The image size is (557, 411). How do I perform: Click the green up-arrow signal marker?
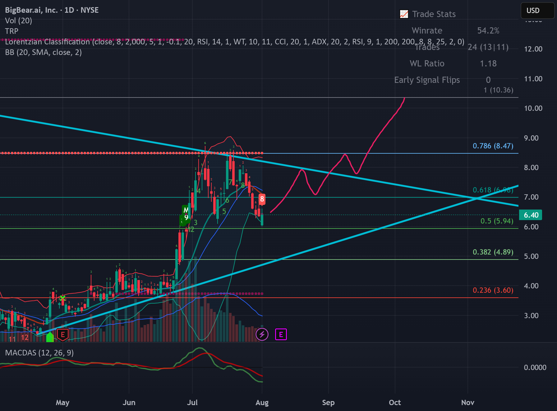click(50, 337)
